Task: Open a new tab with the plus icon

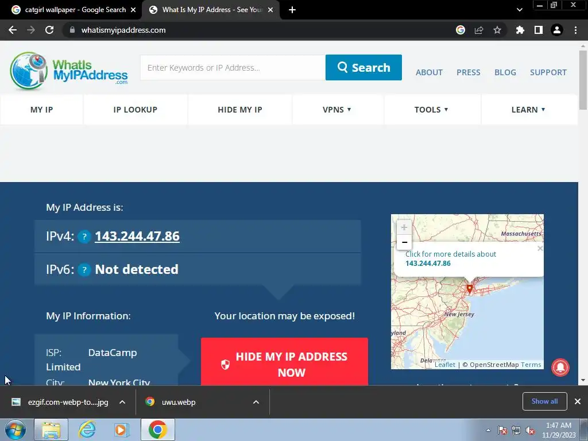Action: click(x=292, y=10)
